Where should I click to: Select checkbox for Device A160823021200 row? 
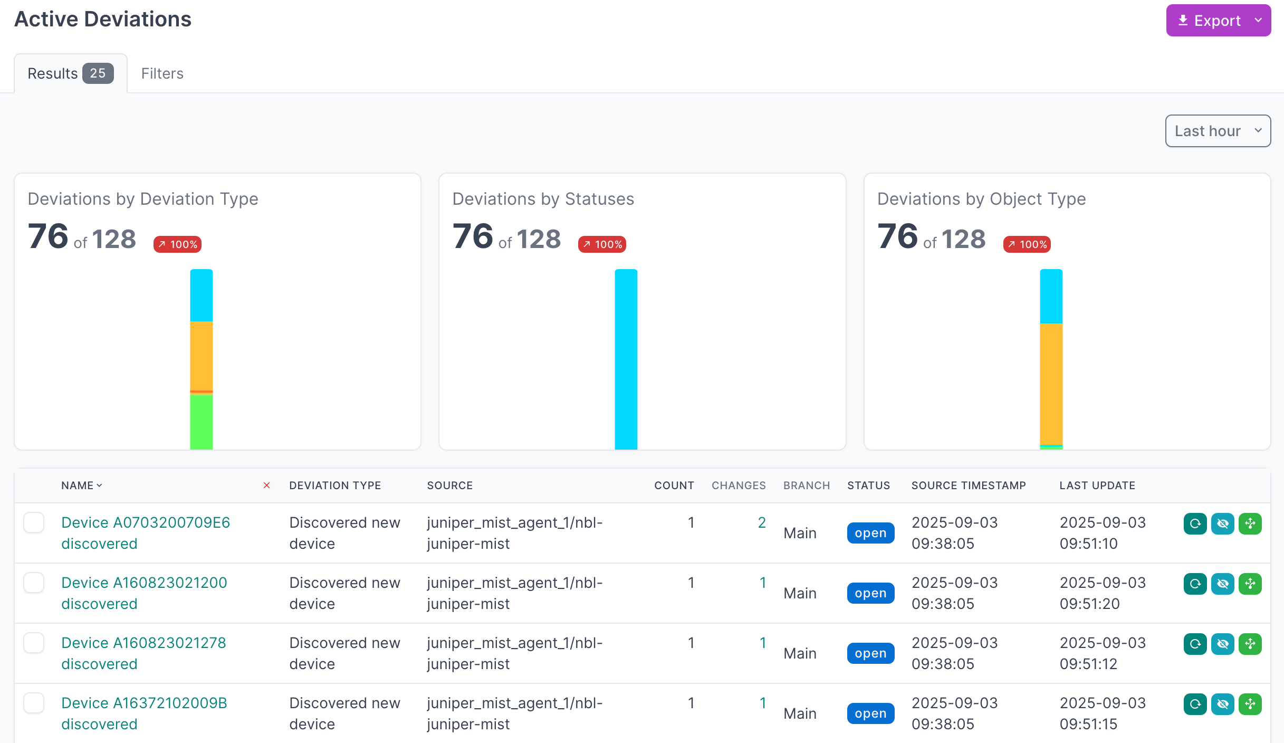[34, 583]
